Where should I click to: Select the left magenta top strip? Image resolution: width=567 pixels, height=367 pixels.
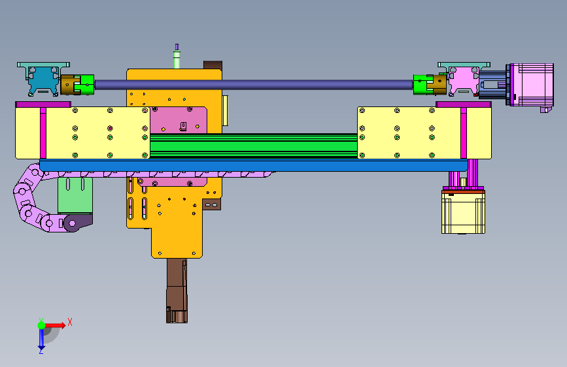(x=43, y=104)
